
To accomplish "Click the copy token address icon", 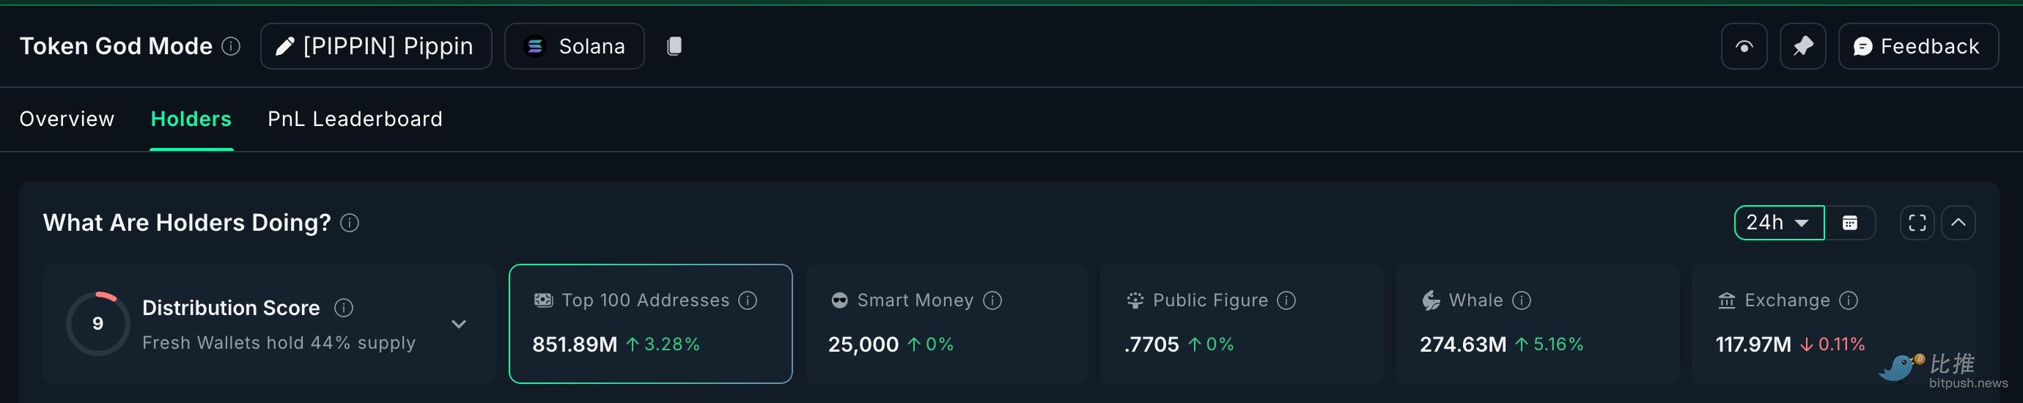I will pyautogui.click(x=674, y=46).
